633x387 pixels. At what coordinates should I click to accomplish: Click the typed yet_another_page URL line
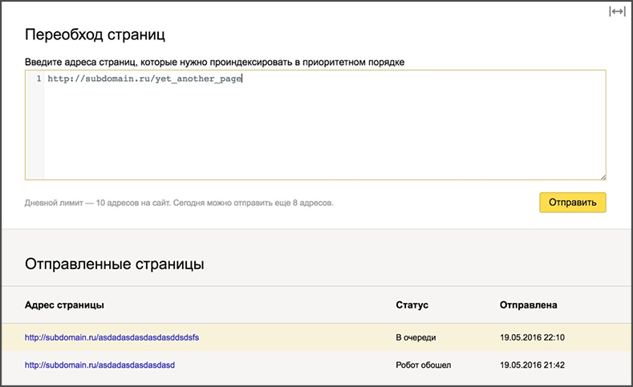(x=144, y=79)
